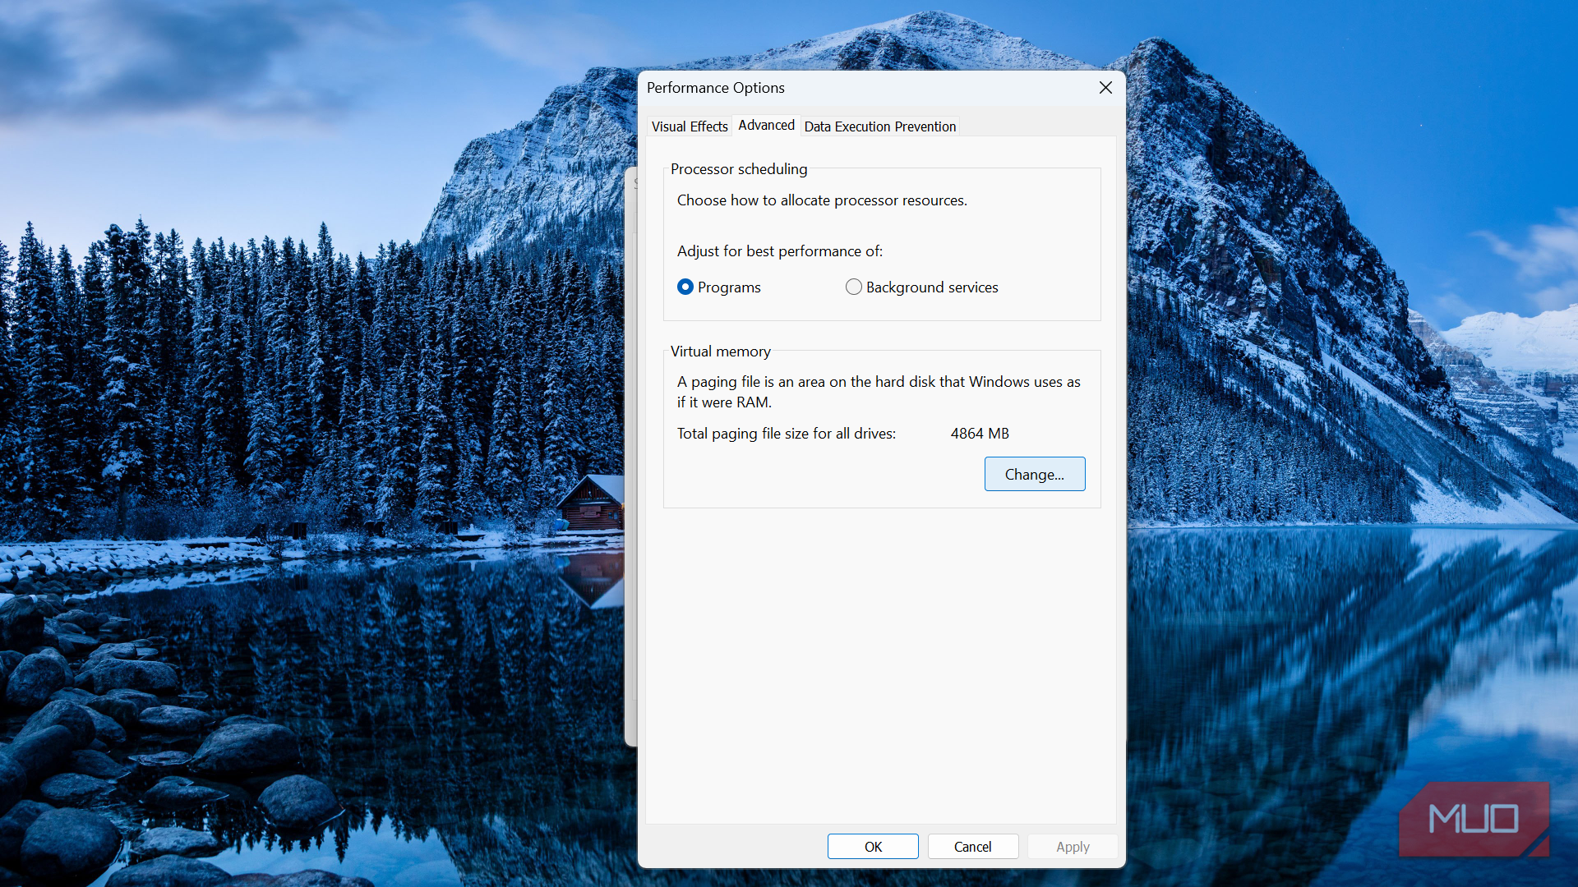The height and width of the screenshot is (887, 1578).
Task: Open the virtual memory Change... button
Action: (1035, 474)
